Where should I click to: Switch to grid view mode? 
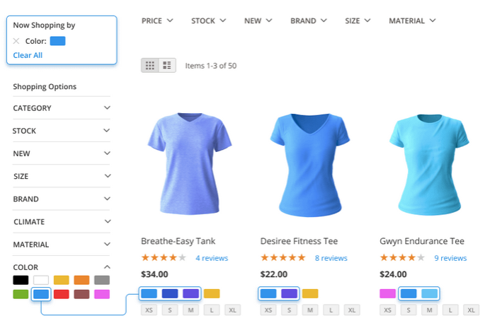(150, 66)
